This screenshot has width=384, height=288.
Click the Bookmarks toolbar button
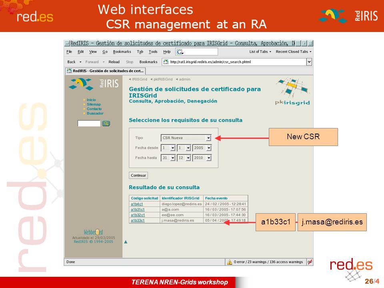(148, 62)
